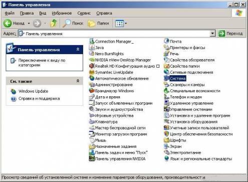Viewport: 248px width, 182px height.
Task: Open the Сетевые подключения icon
Action: point(188,72)
